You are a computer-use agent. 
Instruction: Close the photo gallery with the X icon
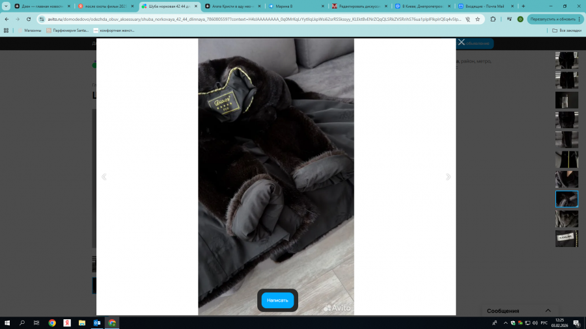coord(461,42)
